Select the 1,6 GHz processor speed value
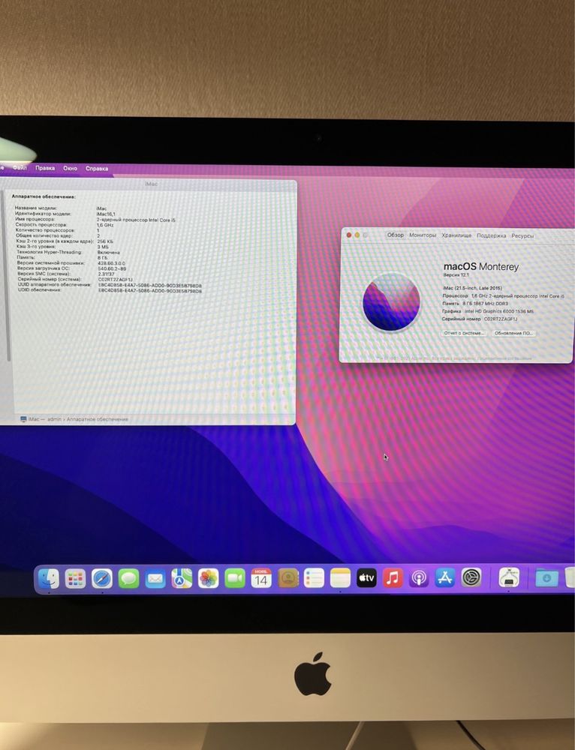This screenshot has width=575, height=750. coord(105,225)
